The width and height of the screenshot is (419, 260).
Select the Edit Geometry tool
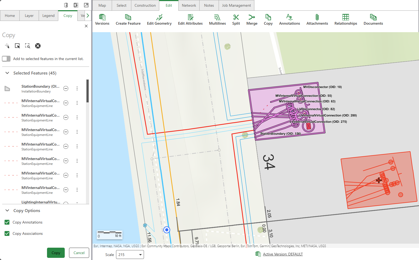pyautogui.click(x=159, y=20)
